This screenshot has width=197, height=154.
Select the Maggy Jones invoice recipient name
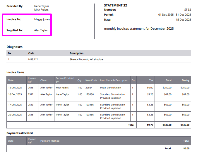[x=42, y=19]
